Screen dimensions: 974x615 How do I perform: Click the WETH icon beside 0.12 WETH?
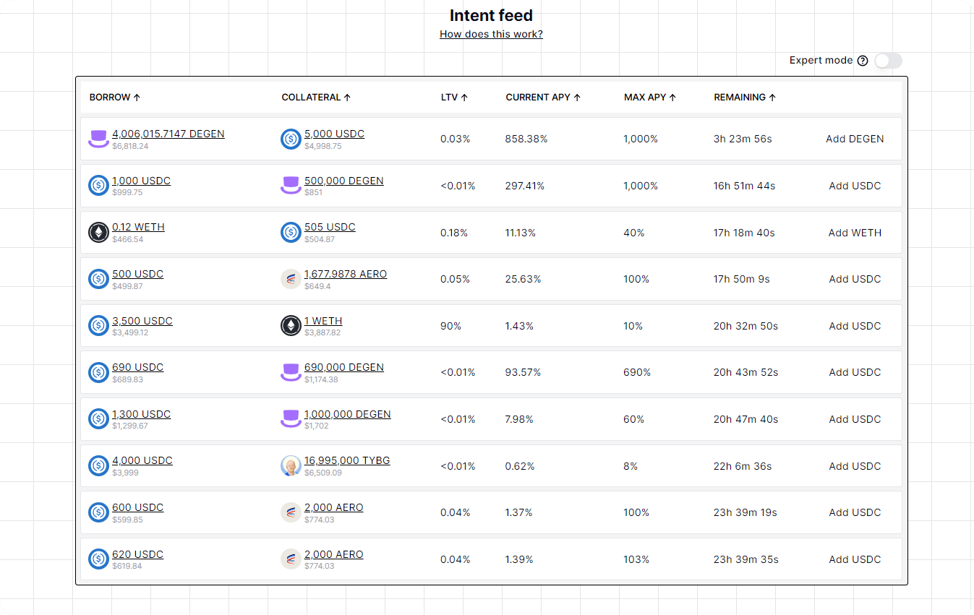tap(98, 232)
